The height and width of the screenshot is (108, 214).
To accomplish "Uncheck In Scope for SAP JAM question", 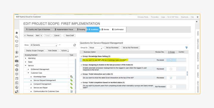I will click(x=171, y=60).
